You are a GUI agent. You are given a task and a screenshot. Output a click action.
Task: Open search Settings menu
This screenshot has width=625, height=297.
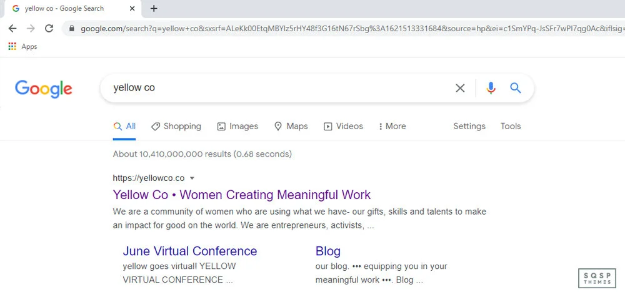(x=469, y=127)
